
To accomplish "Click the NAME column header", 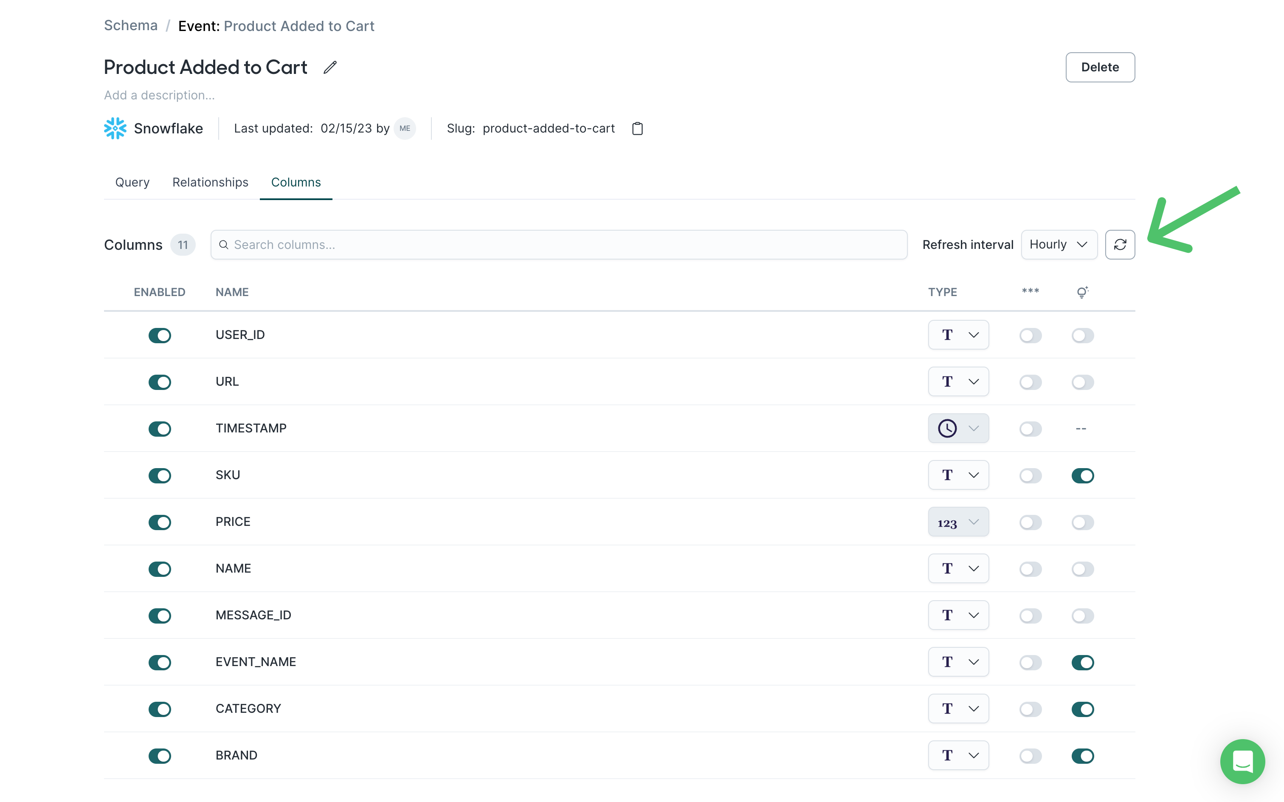I will (232, 292).
